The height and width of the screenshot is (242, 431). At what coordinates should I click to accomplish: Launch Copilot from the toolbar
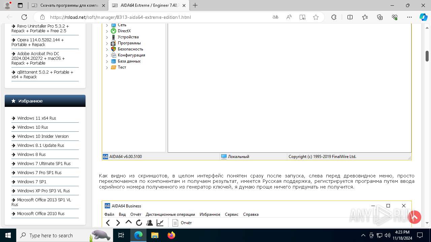tap(423, 17)
